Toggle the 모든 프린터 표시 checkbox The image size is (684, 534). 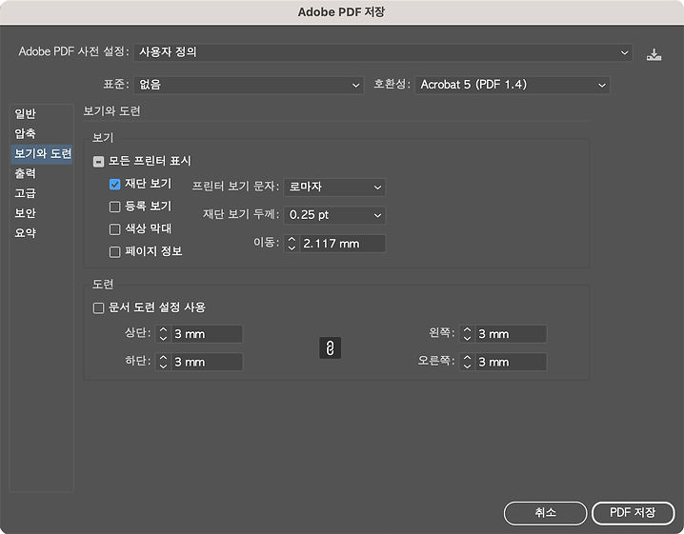click(x=98, y=162)
